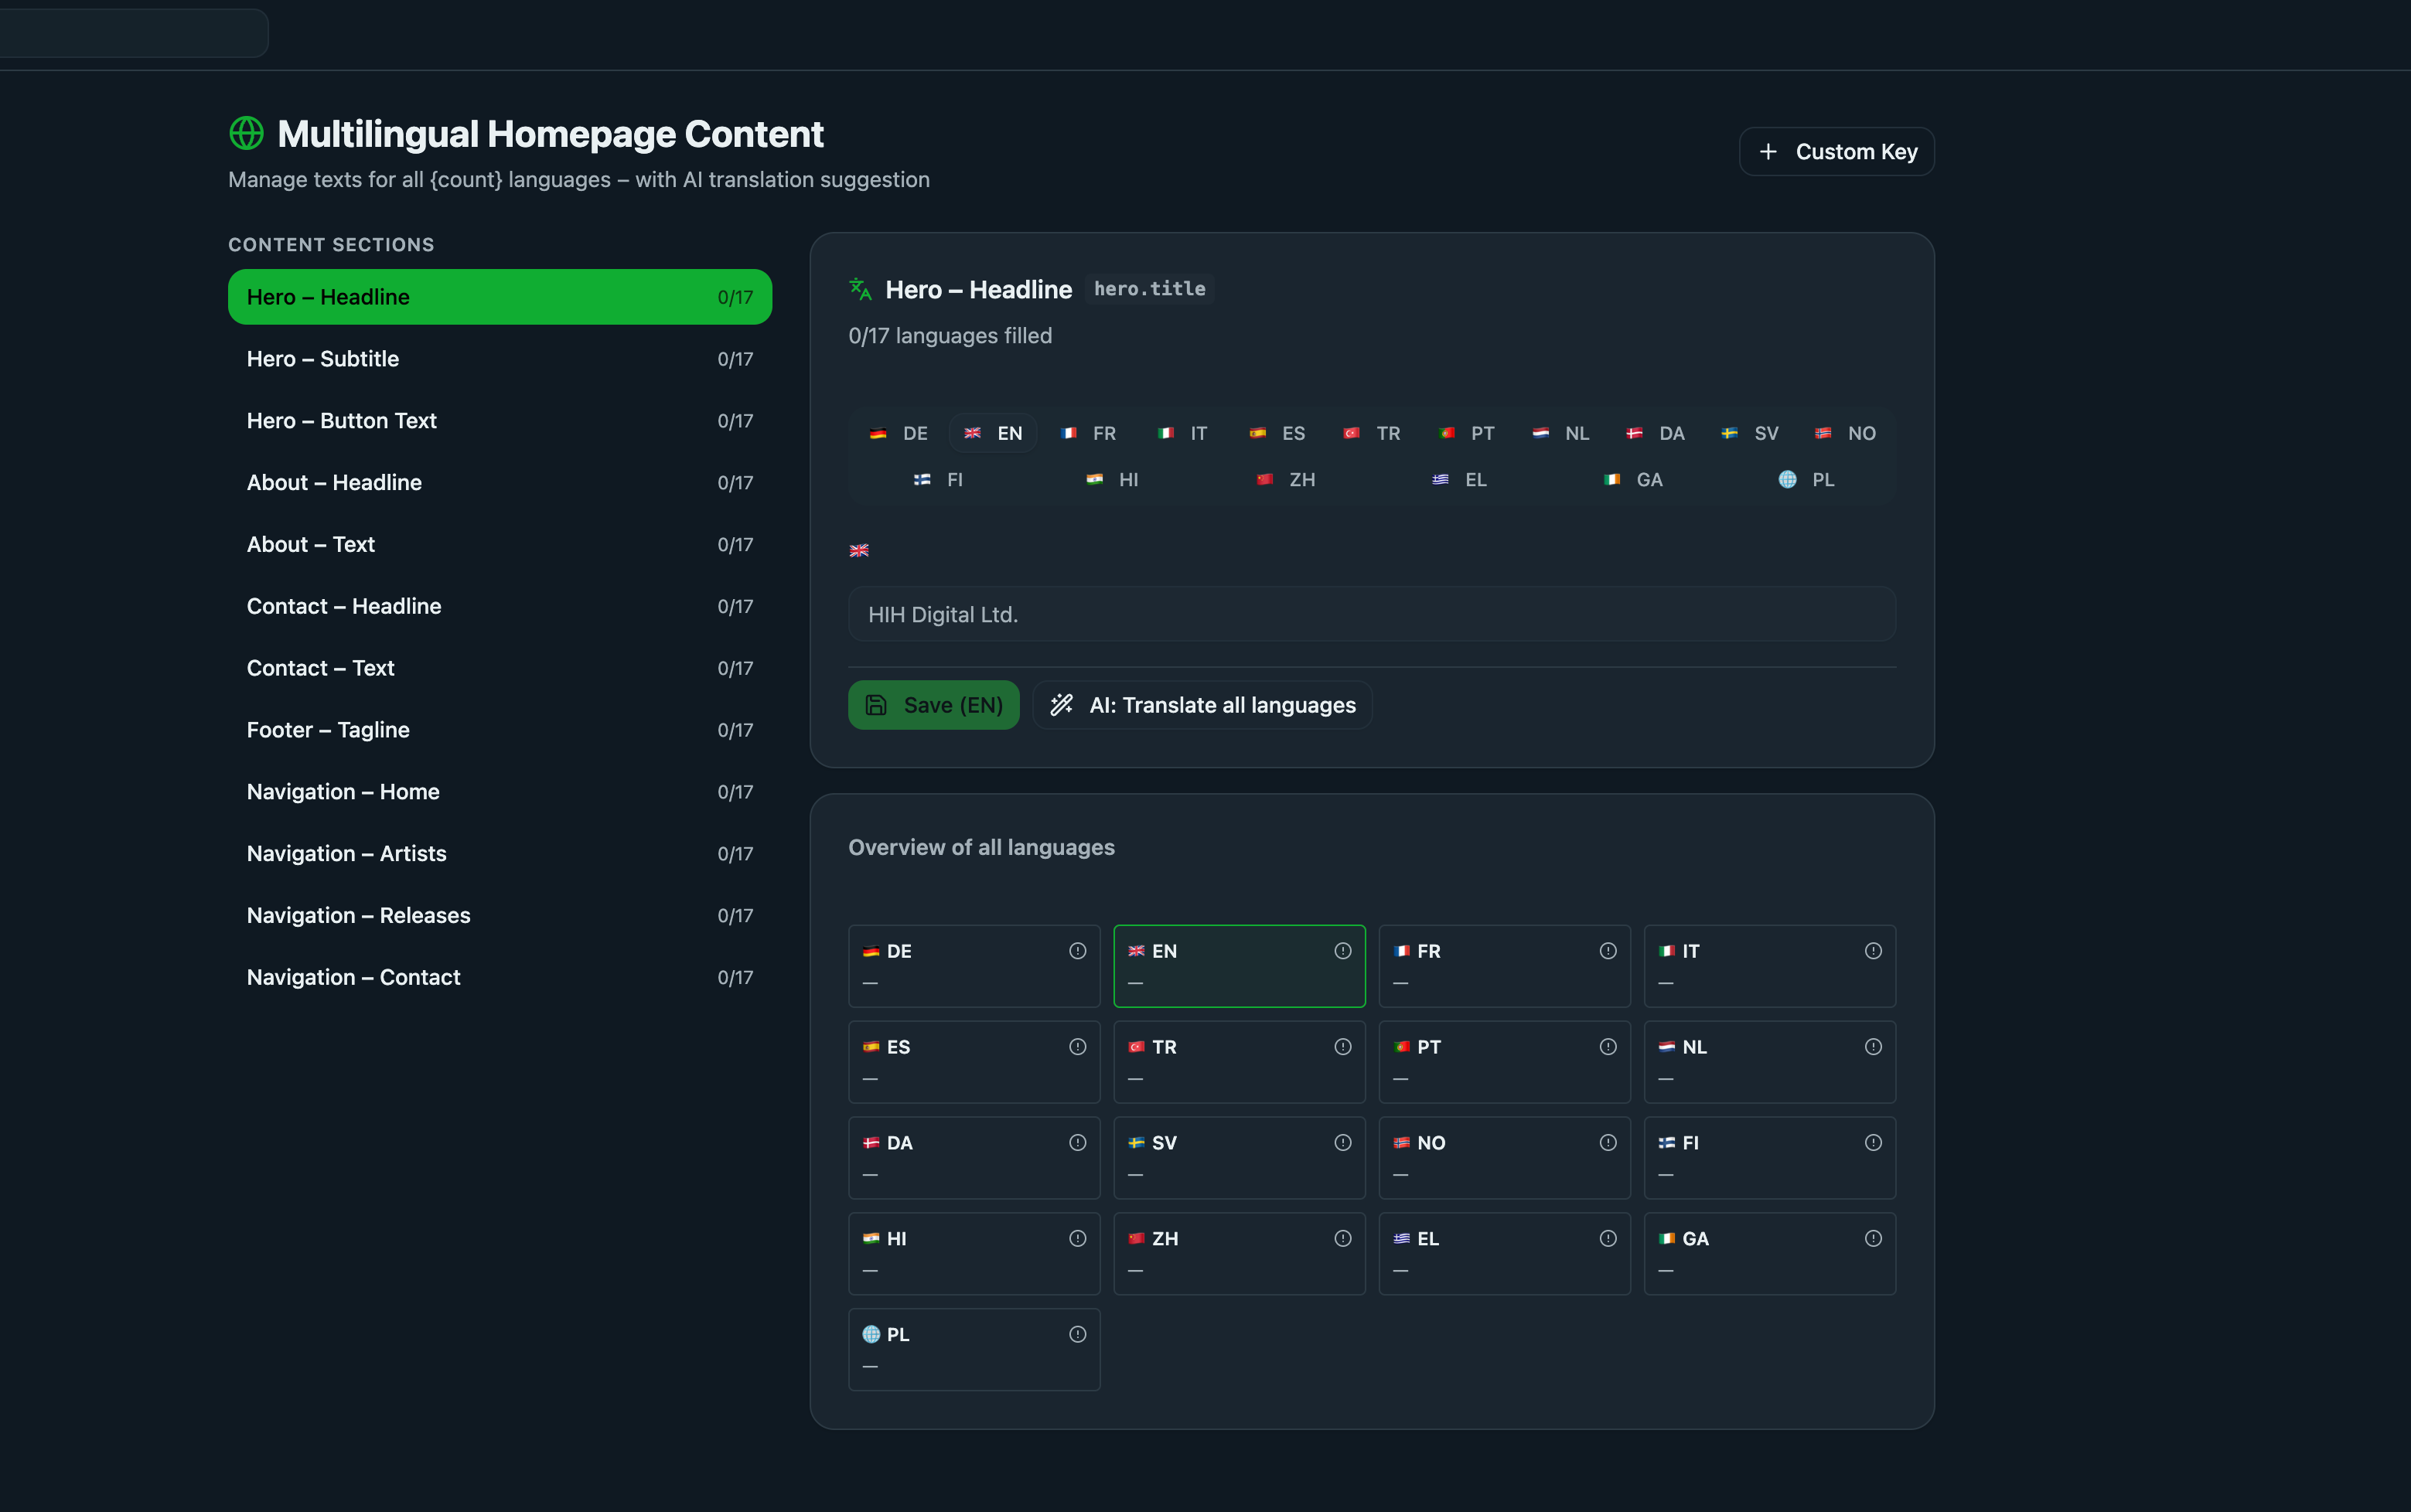The height and width of the screenshot is (1512, 2411).
Task: Select the ZH language tab
Action: pos(1285,480)
